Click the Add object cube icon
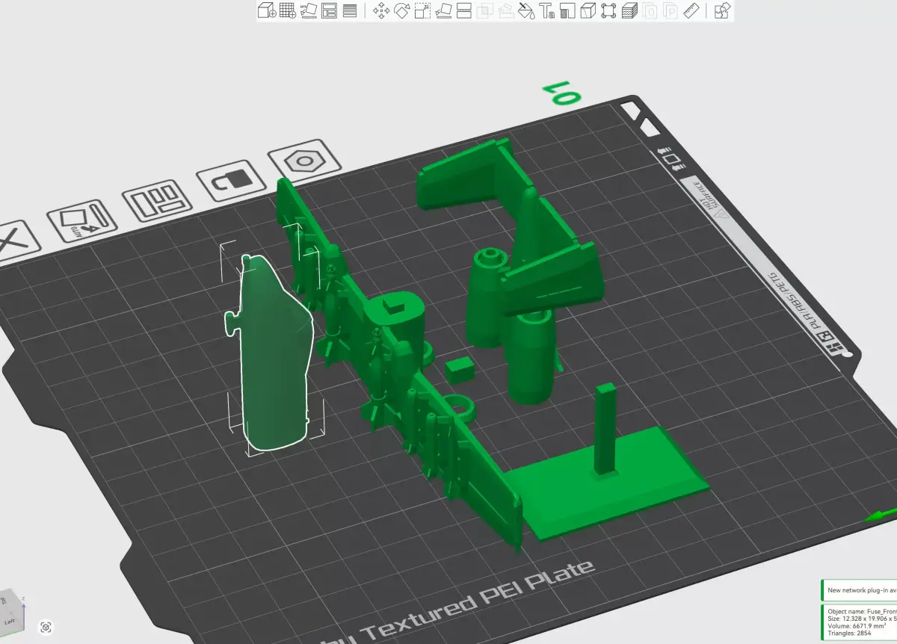 point(267,10)
